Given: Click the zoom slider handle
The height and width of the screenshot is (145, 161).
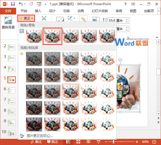Looking at the screenshot, I should pyautogui.click(x=114, y=142).
